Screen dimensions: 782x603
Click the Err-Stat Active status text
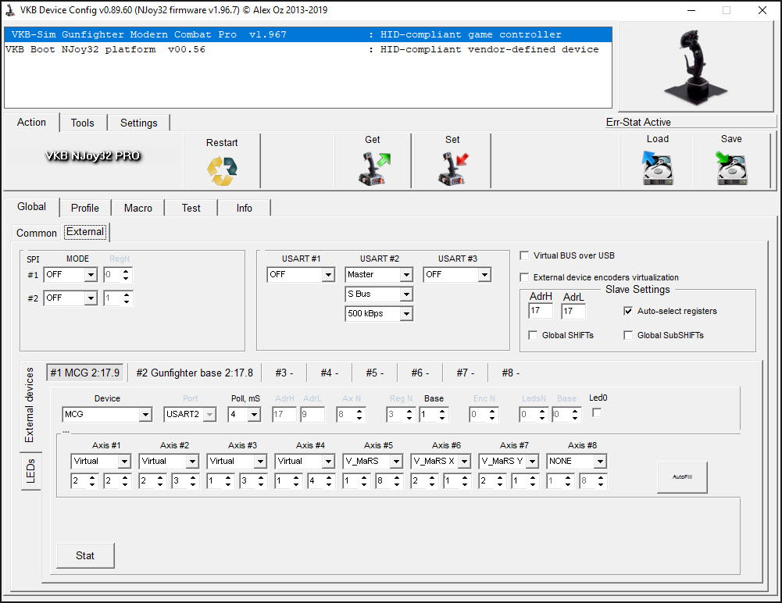638,122
